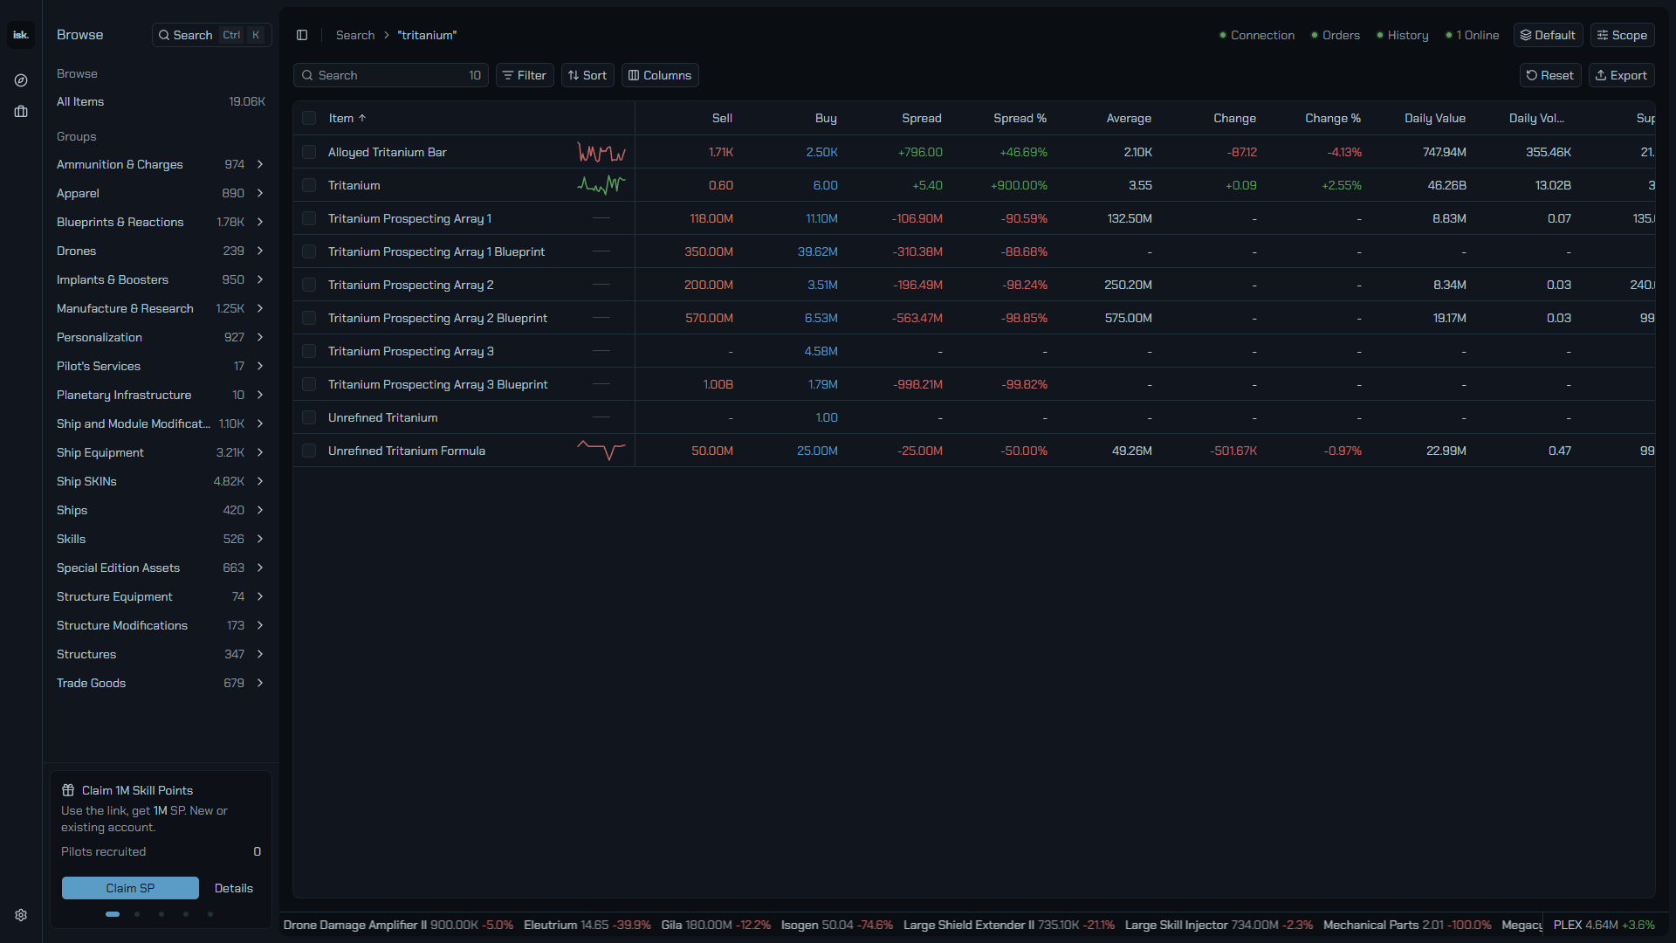Select the last carousel dot

pos(210,914)
